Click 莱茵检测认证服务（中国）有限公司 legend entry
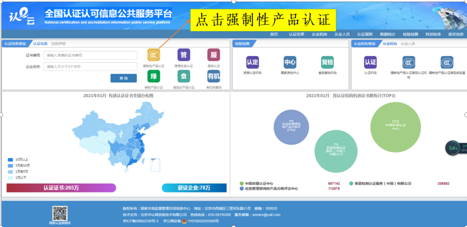 pyautogui.click(x=381, y=183)
